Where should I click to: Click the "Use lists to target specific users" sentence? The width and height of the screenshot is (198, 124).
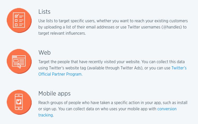(67, 21)
